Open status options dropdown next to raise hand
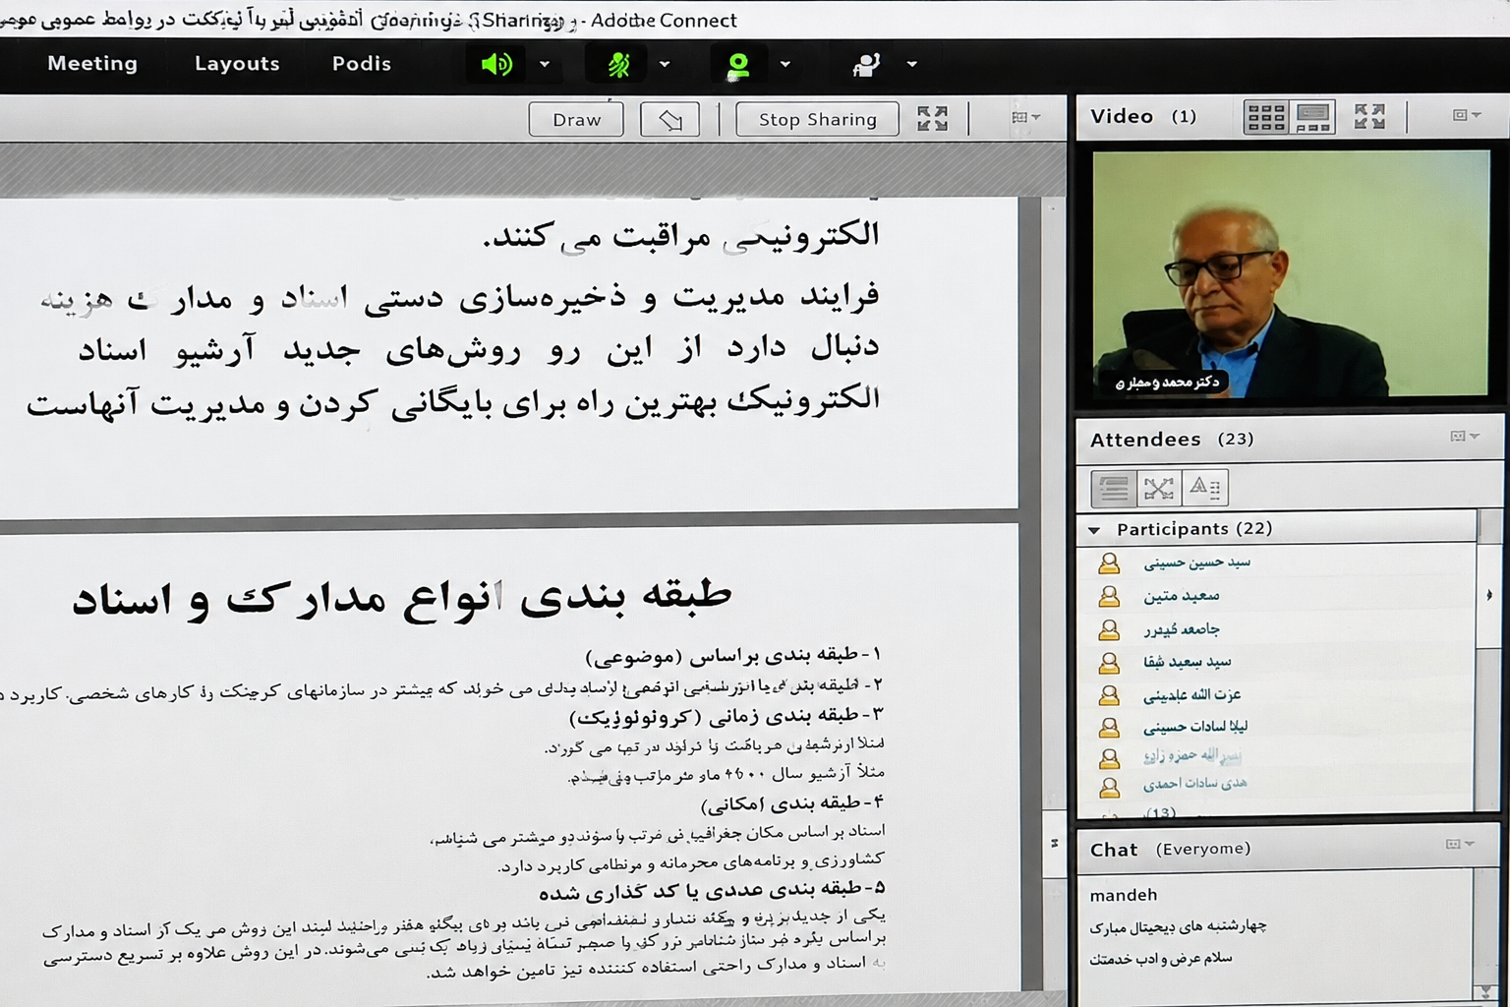This screenshot has width=1510, height=1007. pos(912,65)
